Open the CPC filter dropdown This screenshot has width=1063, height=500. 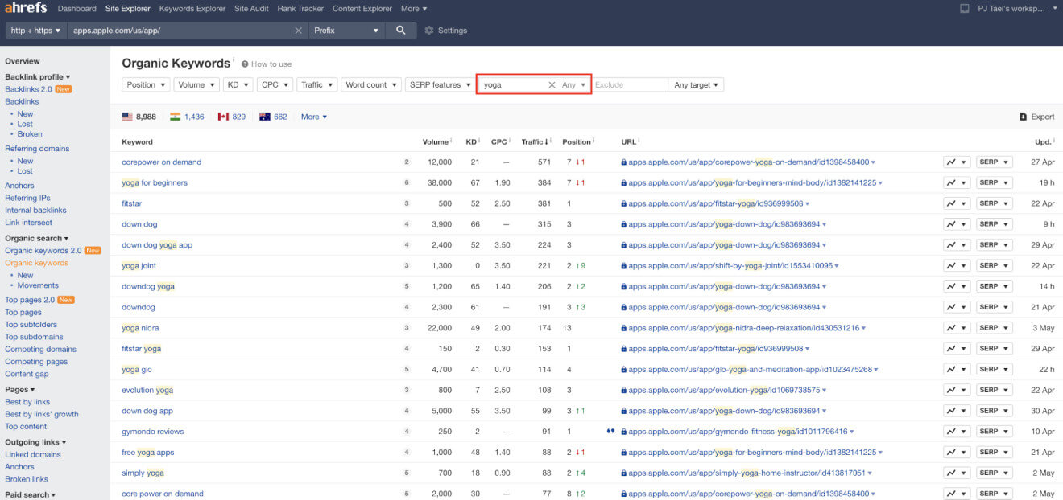point(275,84)
